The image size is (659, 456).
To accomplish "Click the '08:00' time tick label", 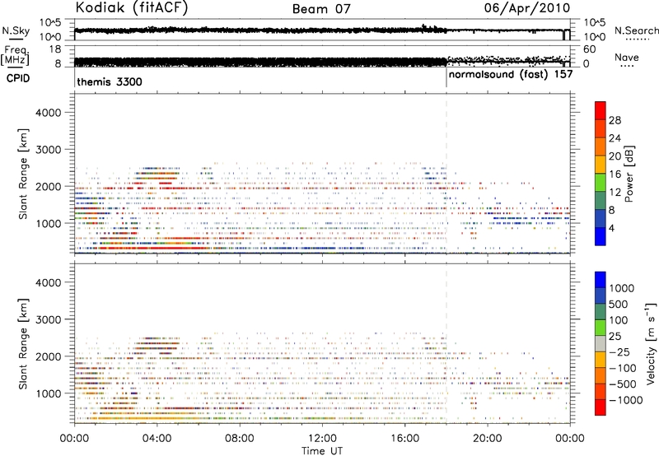I will point(240,439).
